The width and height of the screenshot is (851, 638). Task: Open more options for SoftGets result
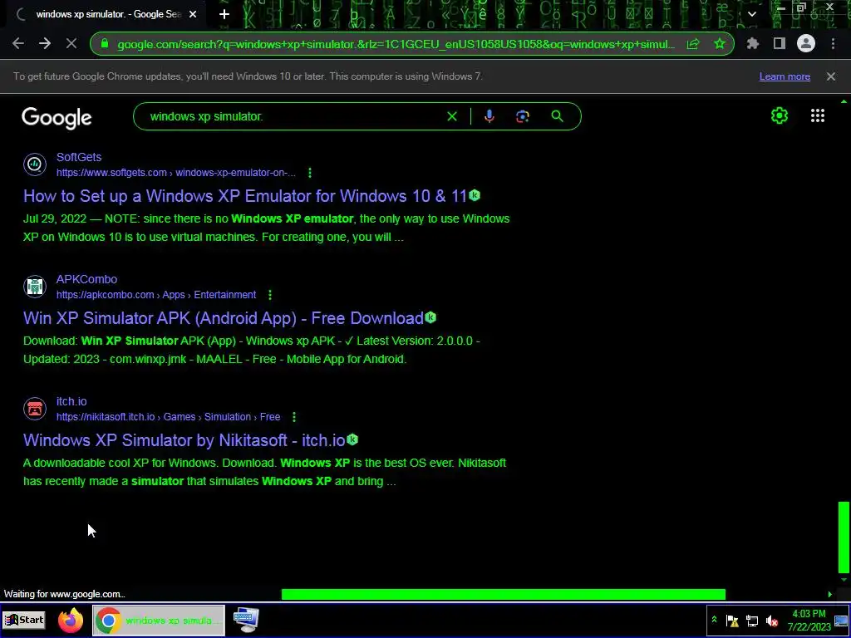coord(310,173)
